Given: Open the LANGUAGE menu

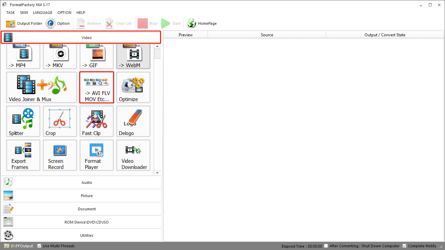Looking at the screenshot, I should 42,13.
